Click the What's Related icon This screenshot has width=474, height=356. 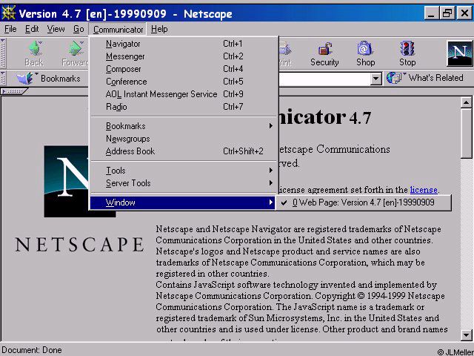(x=395, y=78)
